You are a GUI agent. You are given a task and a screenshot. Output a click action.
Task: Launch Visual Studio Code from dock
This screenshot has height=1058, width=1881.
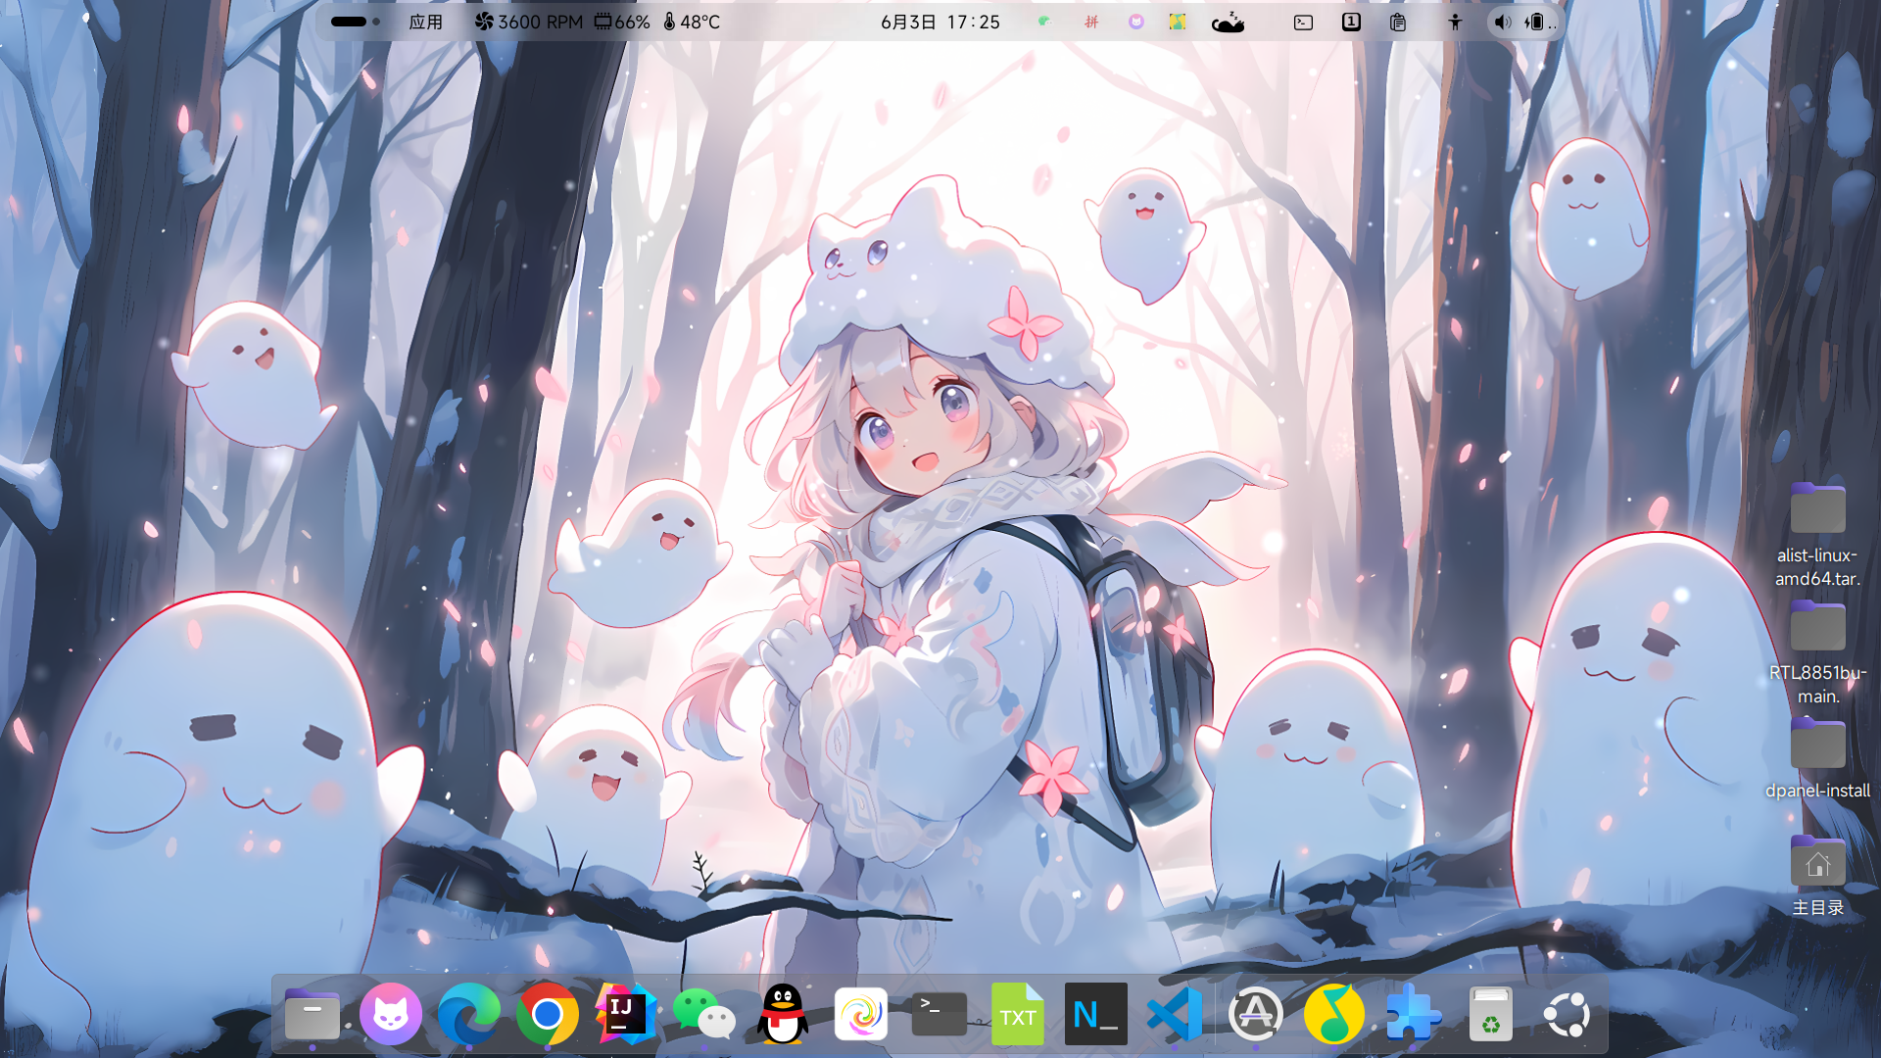(x=1175, y=1014)
